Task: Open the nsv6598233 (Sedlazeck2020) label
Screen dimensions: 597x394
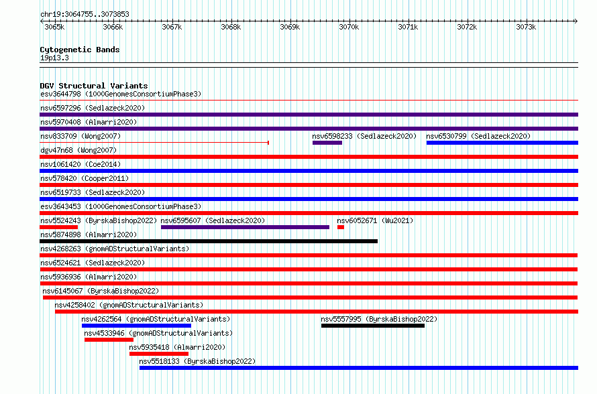Action: [x=364, y=136]
